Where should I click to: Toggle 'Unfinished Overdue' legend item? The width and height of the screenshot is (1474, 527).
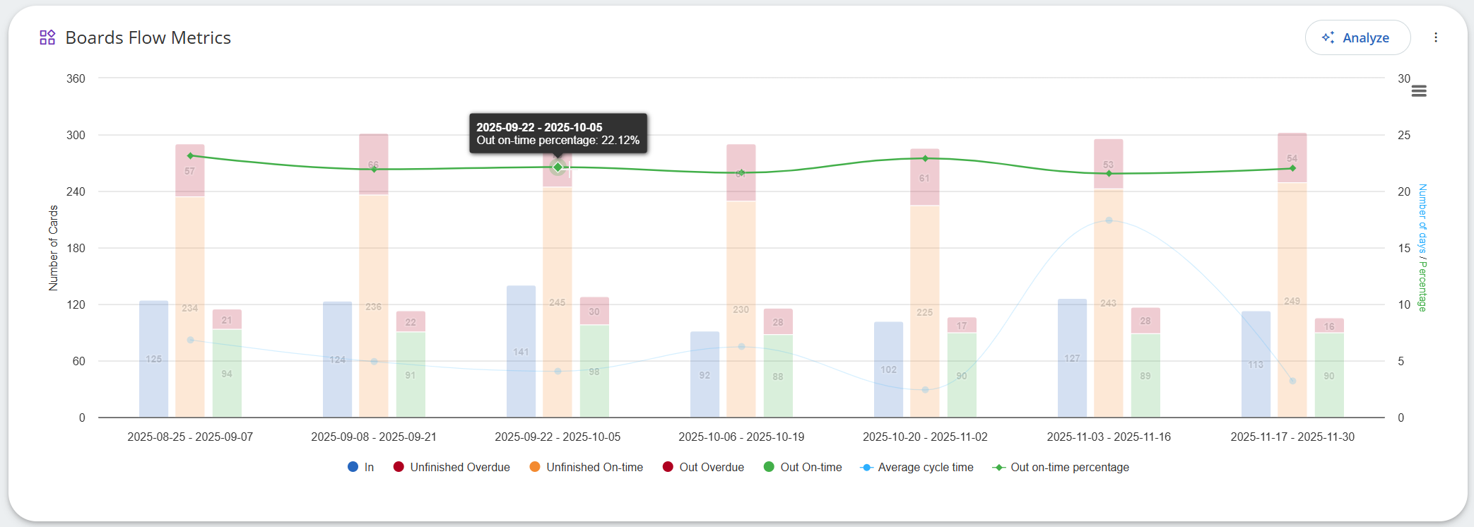tap(452, 468)
